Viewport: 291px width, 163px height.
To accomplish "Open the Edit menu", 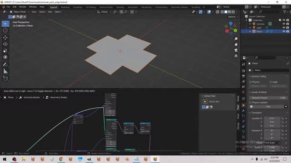I will click(15, 7).
